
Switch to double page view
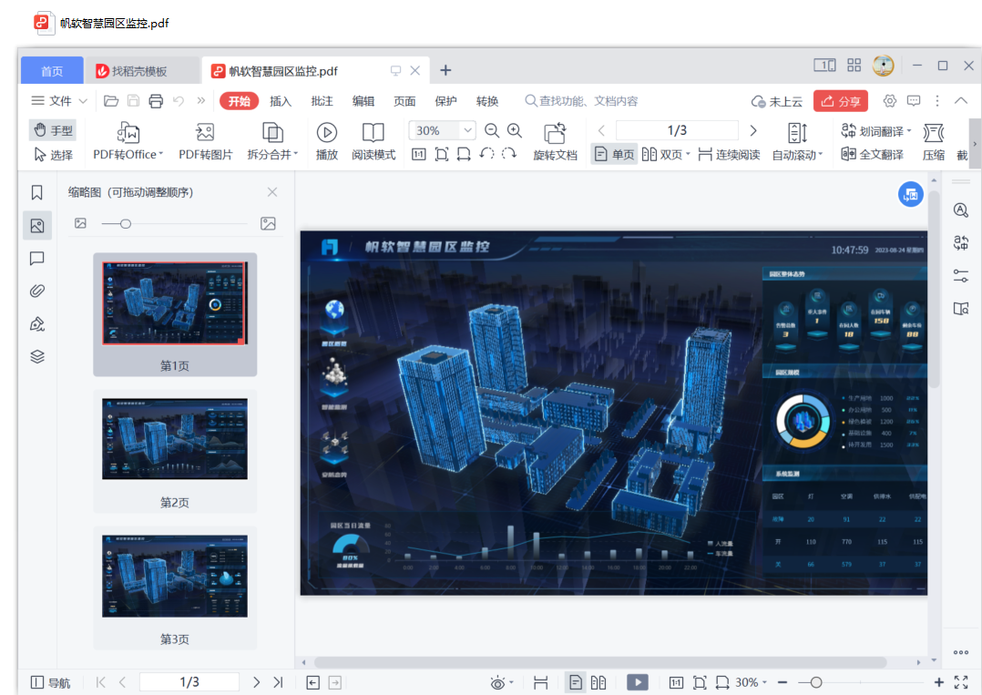tap(666, 154)
